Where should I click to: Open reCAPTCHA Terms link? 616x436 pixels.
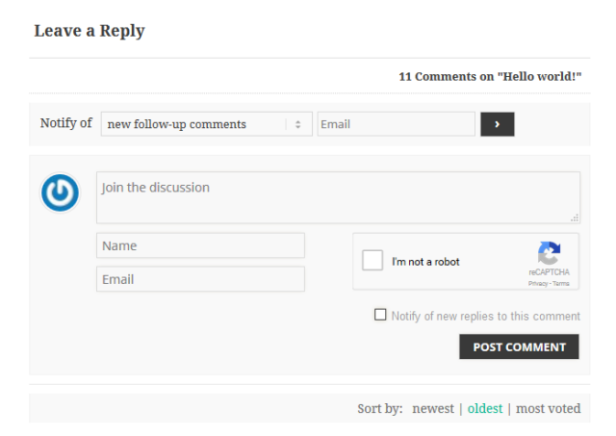coord(561,284)
